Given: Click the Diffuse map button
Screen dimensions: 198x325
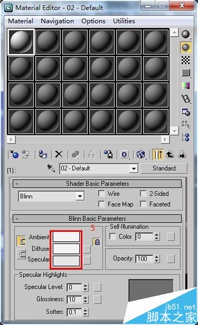Looking at the screenshot, I should click(x=87, y=249).
